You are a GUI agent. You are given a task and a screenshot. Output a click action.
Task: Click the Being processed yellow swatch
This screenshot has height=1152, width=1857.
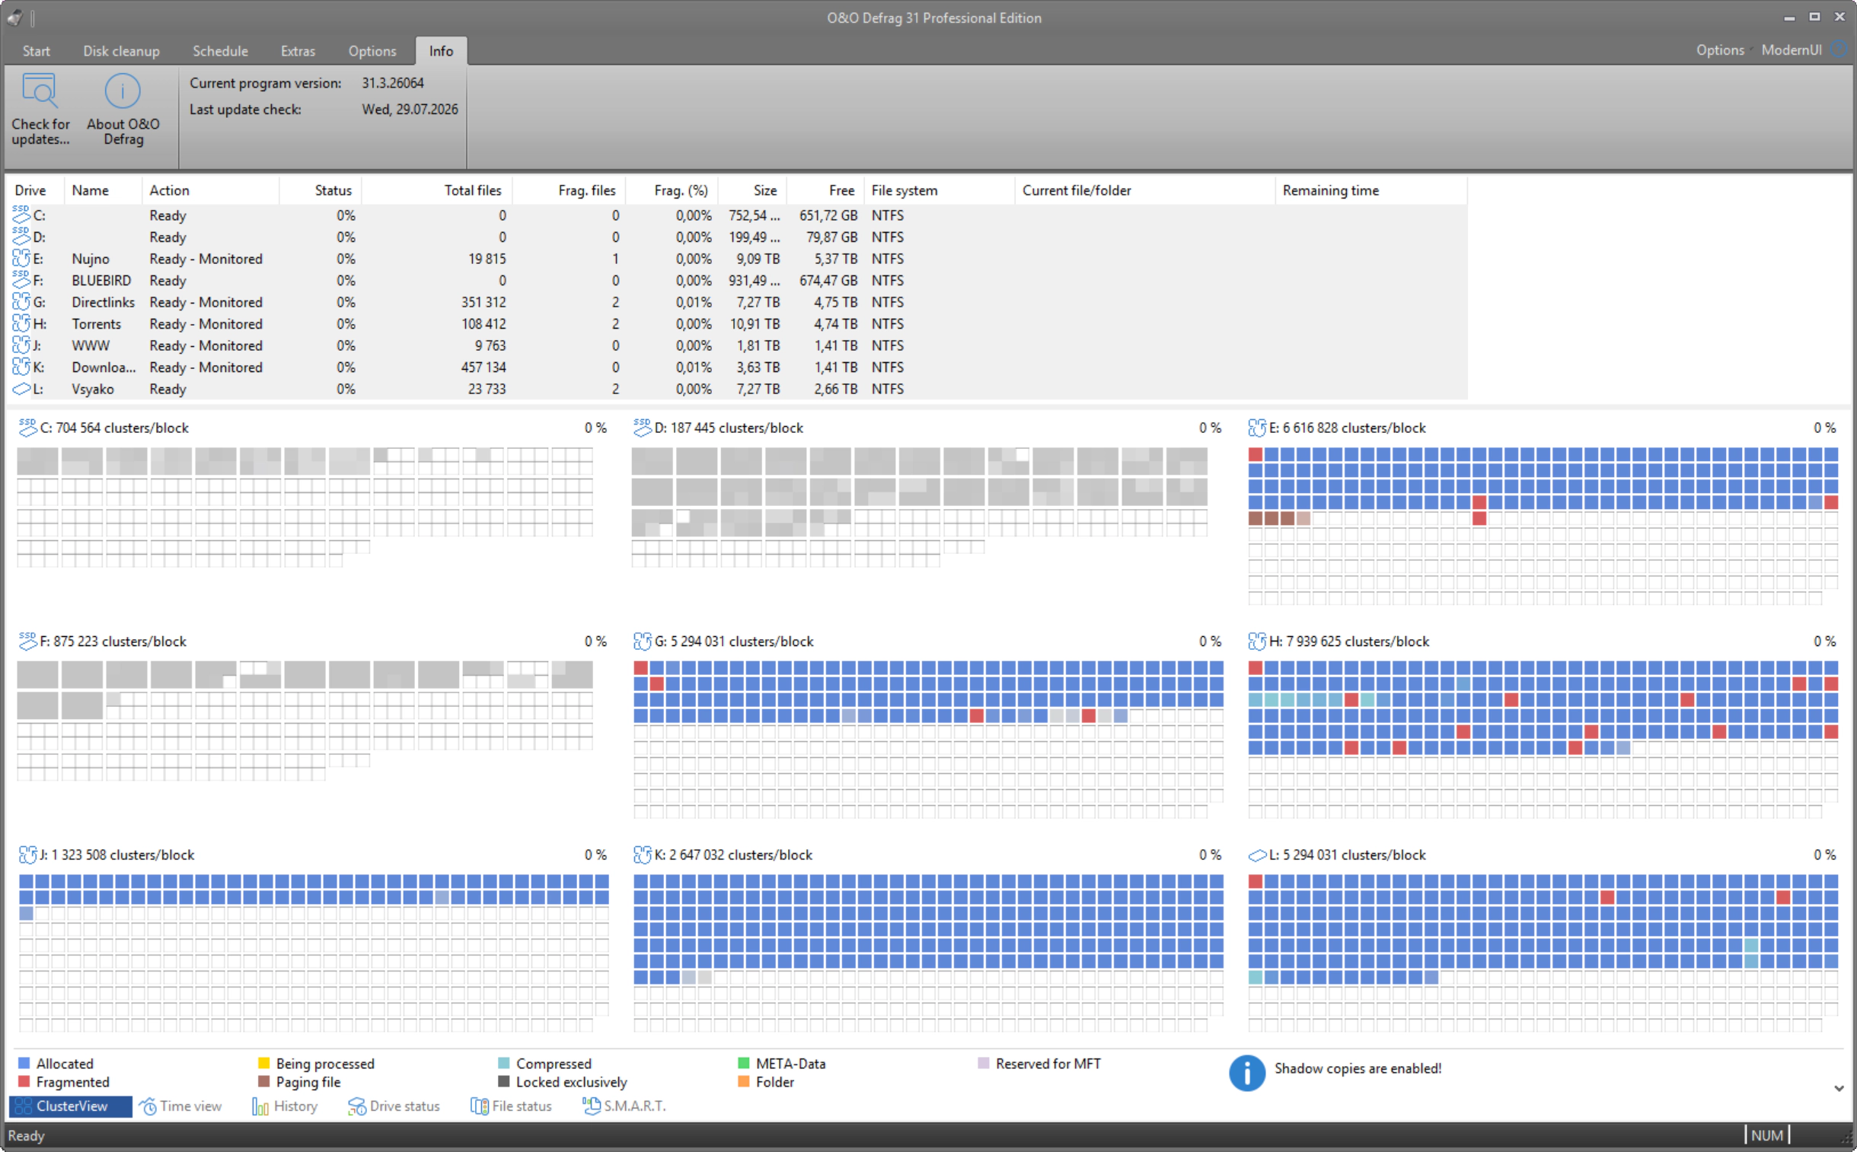click(x=263, y=1063)
